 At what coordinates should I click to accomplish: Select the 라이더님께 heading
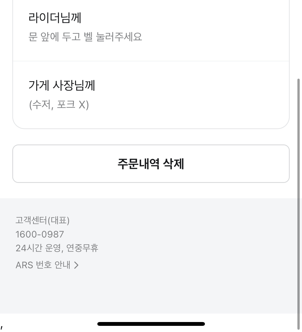(x=55, y=18)
